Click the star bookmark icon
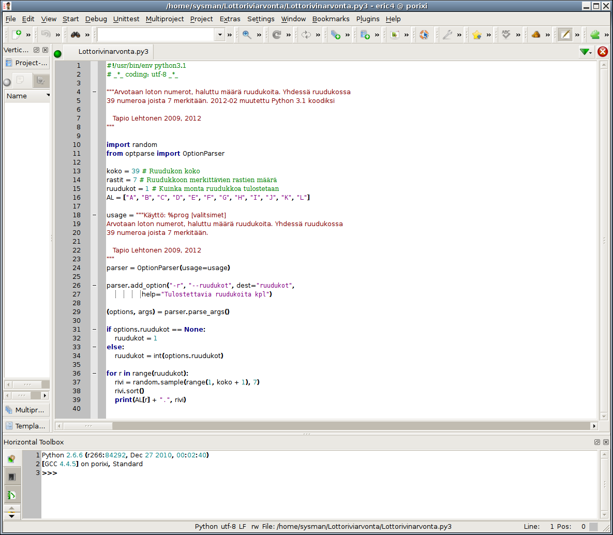The height and width of the screenshot is (535, 613). point(476,35)
